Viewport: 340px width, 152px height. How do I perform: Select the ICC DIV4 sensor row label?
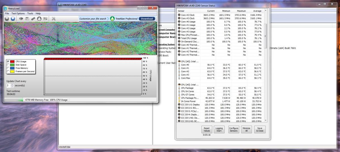coord(190,114)
